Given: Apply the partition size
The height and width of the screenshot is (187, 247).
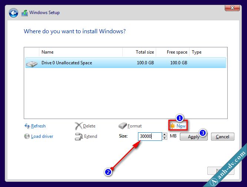Looking at the screenshot, I should point(194,137).
